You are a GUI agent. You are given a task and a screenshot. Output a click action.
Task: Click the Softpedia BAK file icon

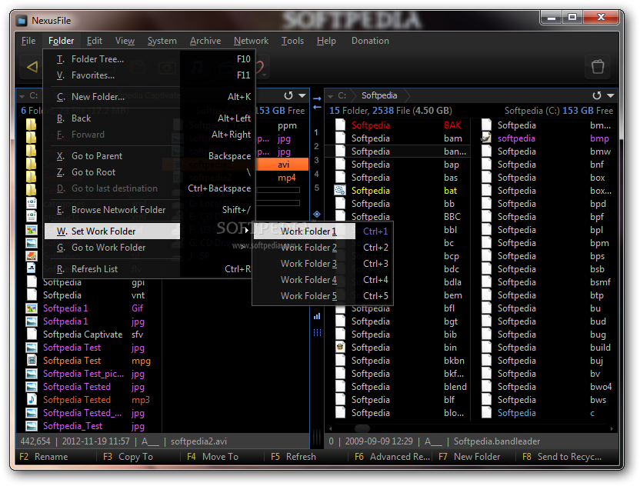click(x=340, y=125)
